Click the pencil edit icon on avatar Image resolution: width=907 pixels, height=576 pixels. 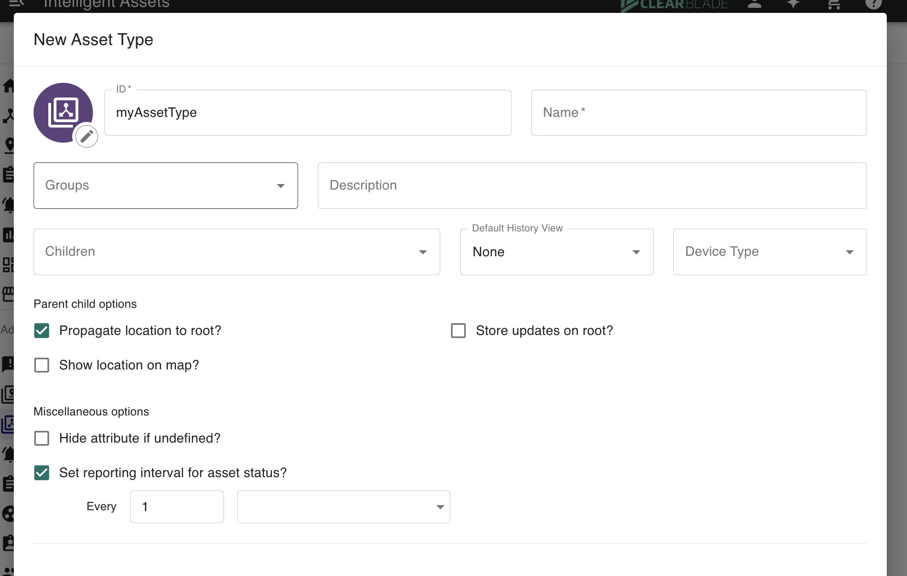86,136
